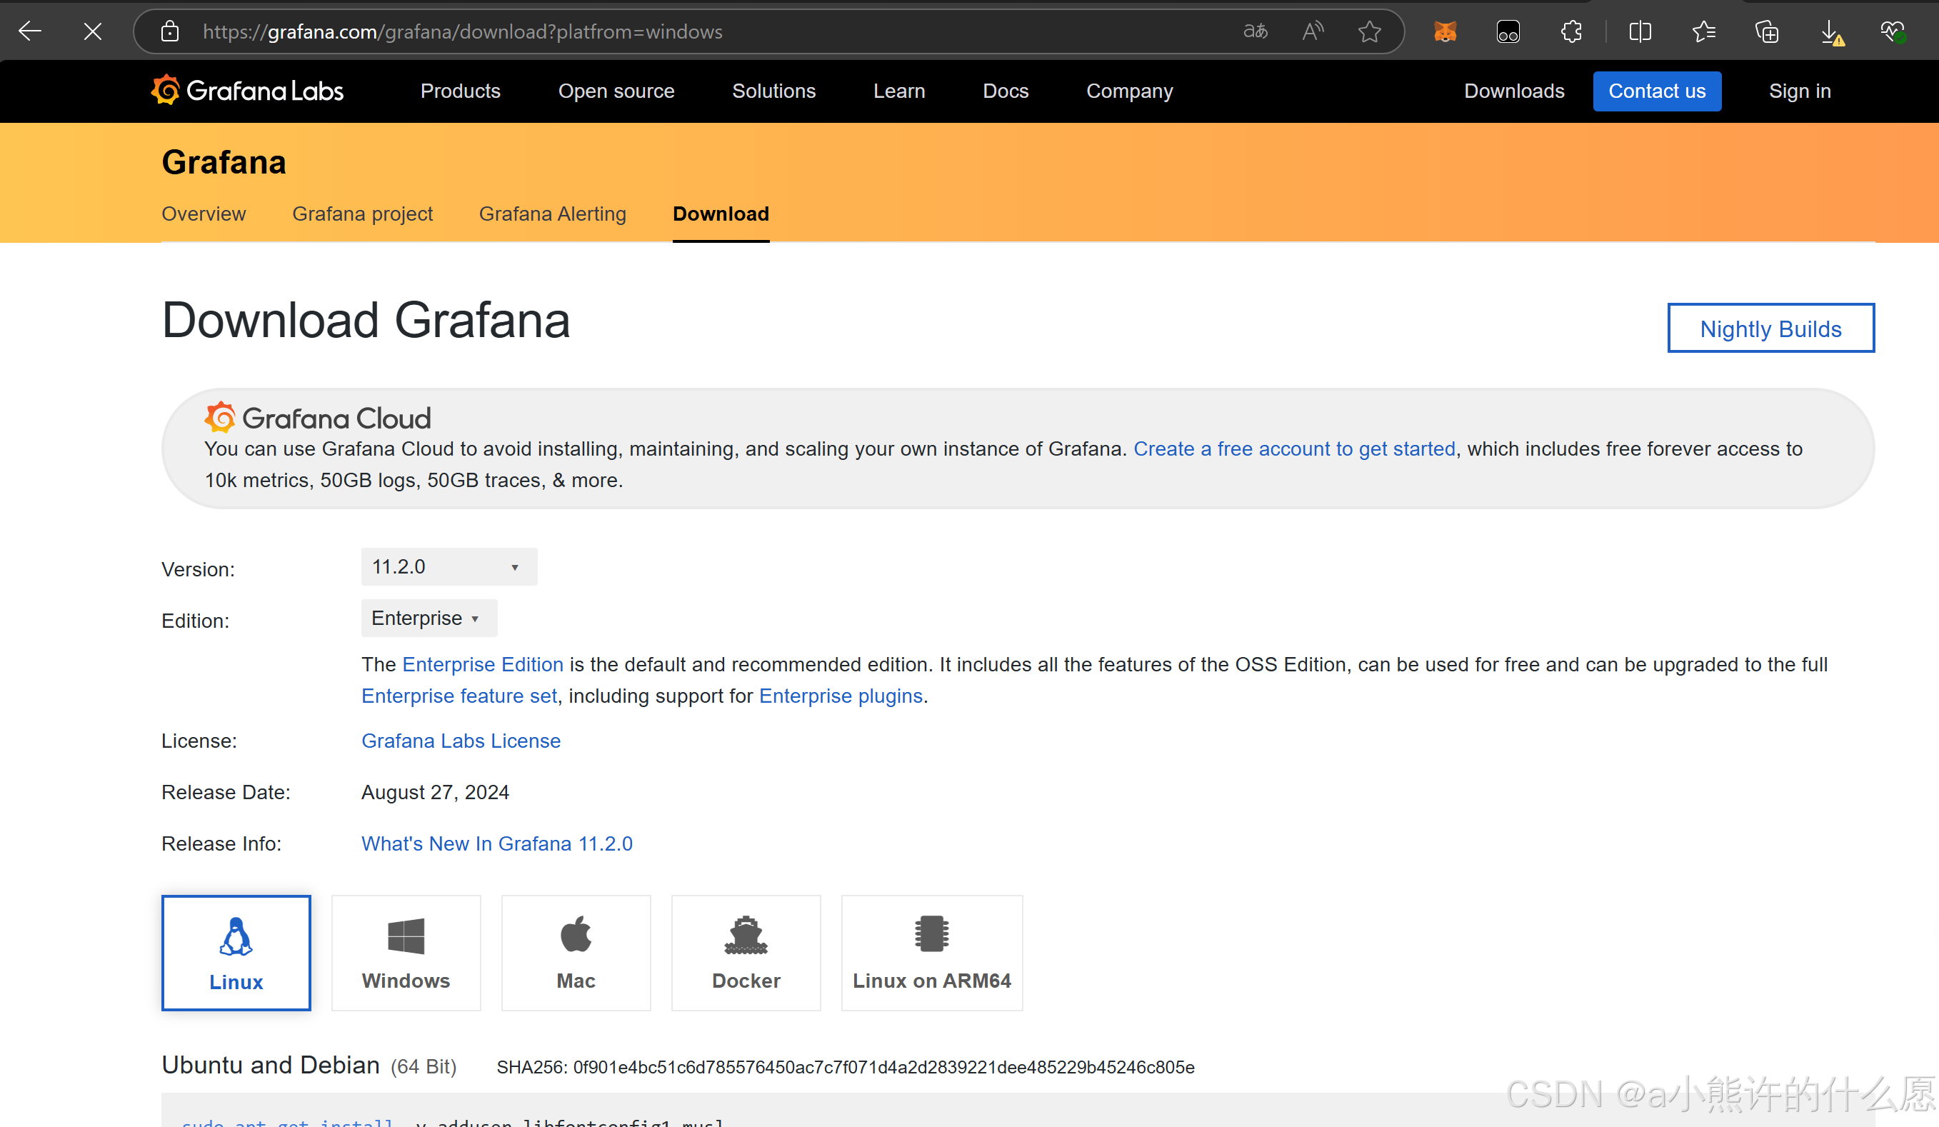1939x1127 pixels.
Task: View site info via the lock icon
Action: click(x=170, y=31)
